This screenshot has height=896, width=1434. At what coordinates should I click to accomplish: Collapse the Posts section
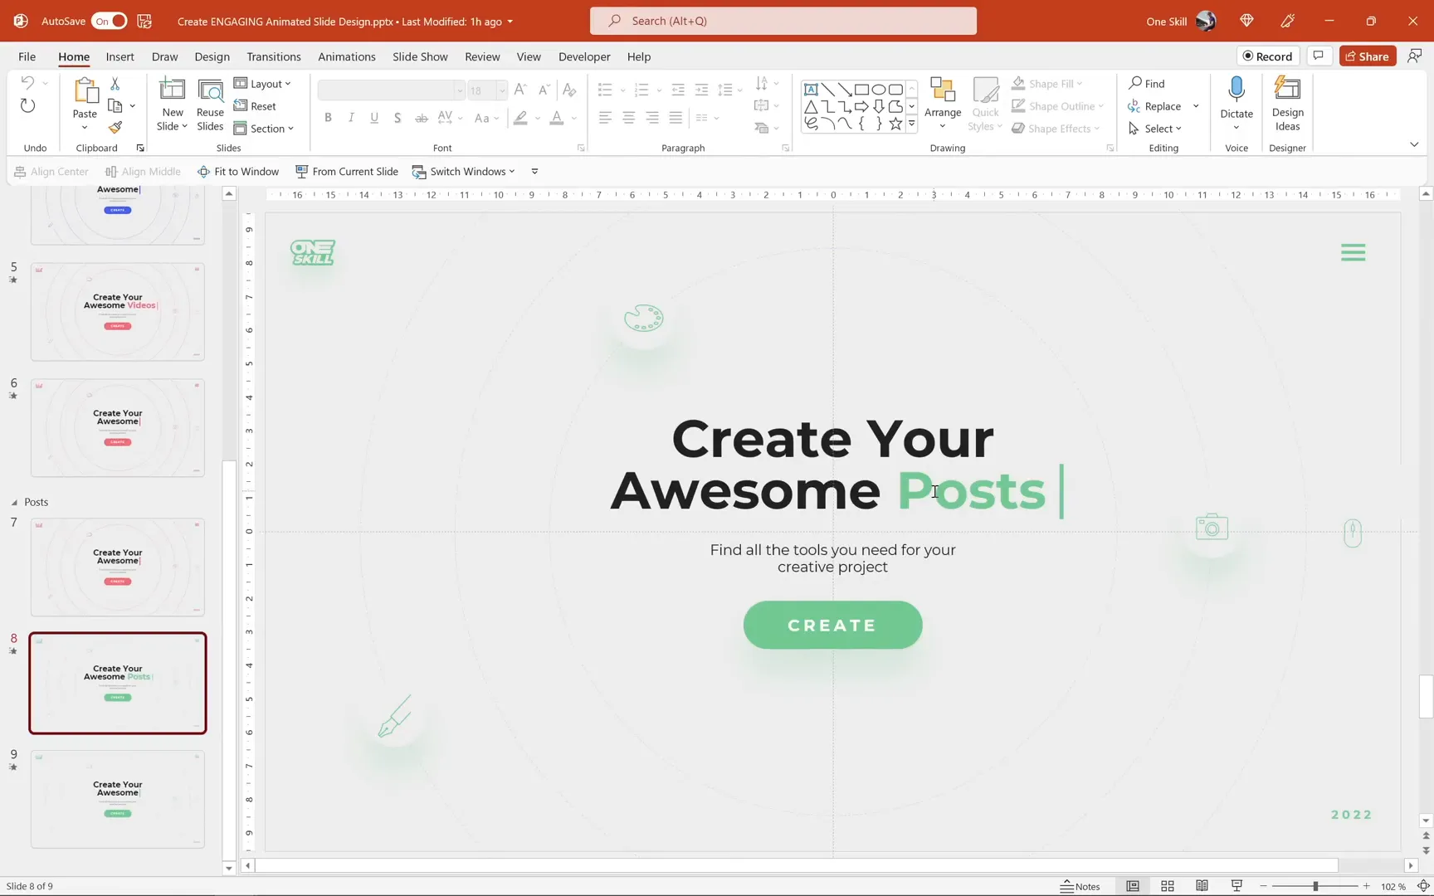[14, 503]
